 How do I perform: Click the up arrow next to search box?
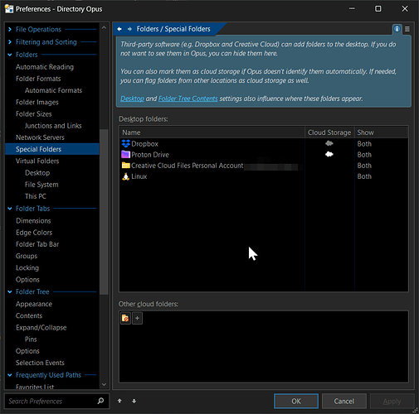pyautogui.click(x=119, y=401)
